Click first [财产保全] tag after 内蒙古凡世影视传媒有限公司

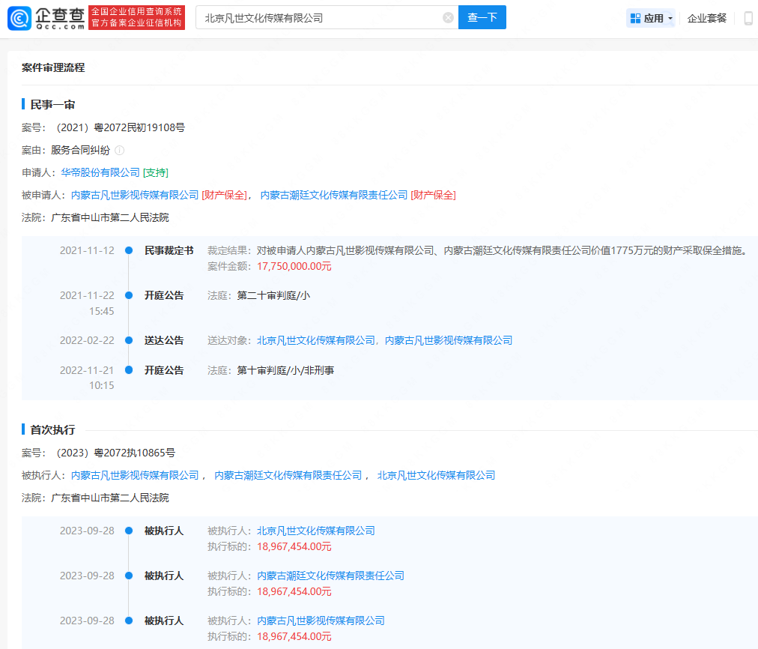[224, 195]
